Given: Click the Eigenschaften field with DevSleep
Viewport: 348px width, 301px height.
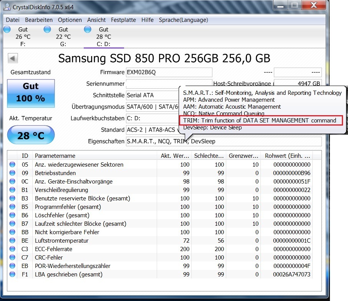Looking at the screenshot, I should click(224, 141).
